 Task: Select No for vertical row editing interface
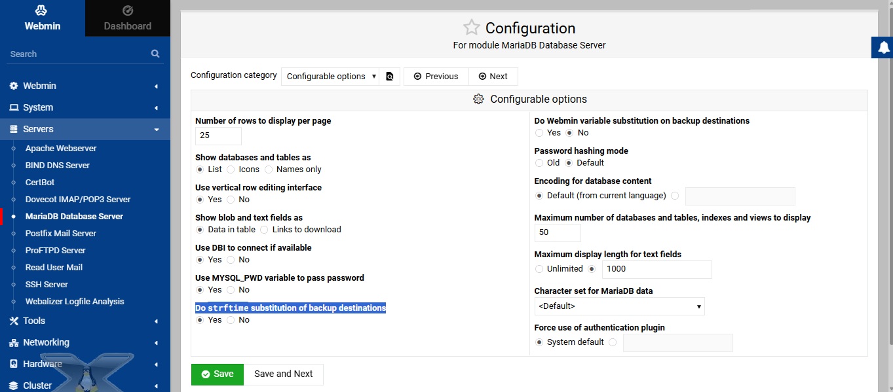(231, 200)
